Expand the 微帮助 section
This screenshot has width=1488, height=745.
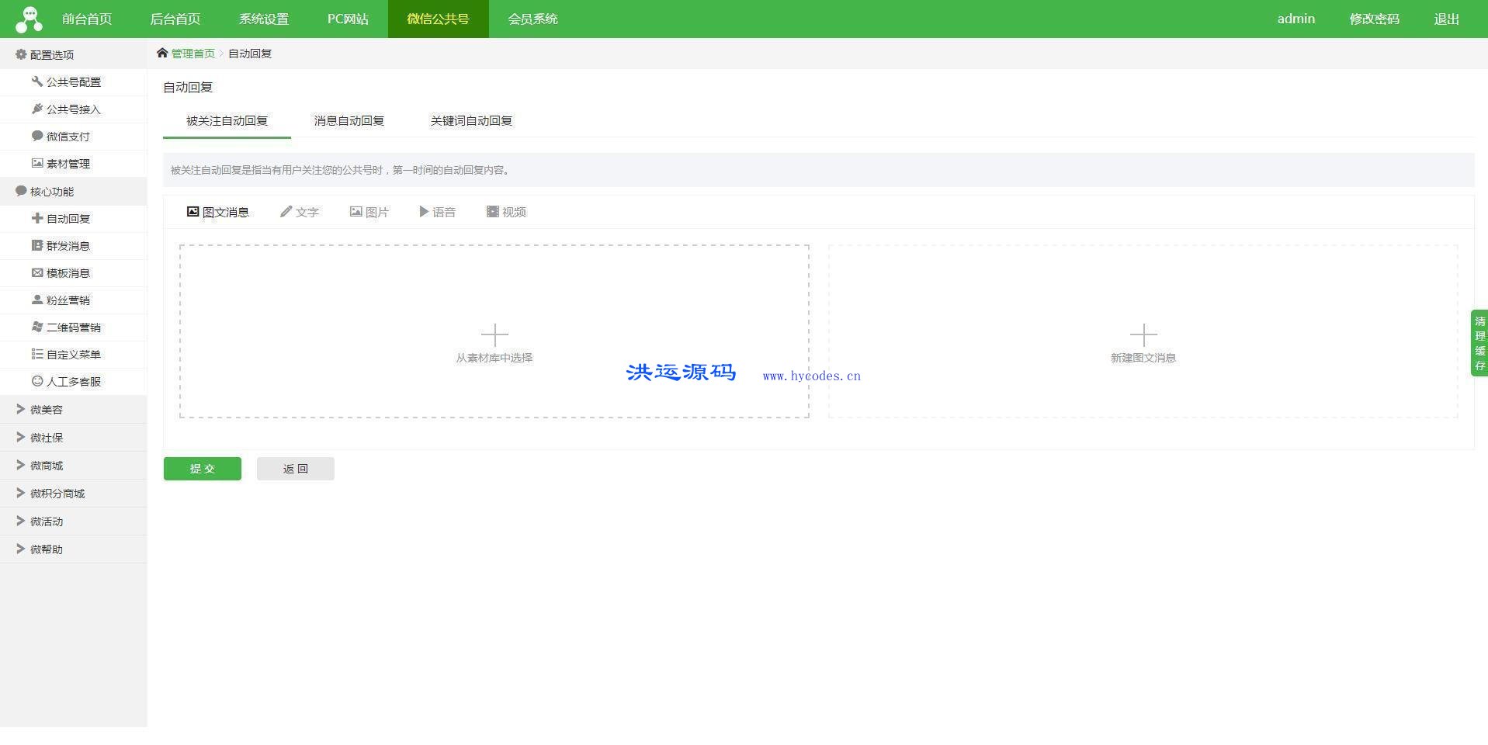click(x=73, y=549)
